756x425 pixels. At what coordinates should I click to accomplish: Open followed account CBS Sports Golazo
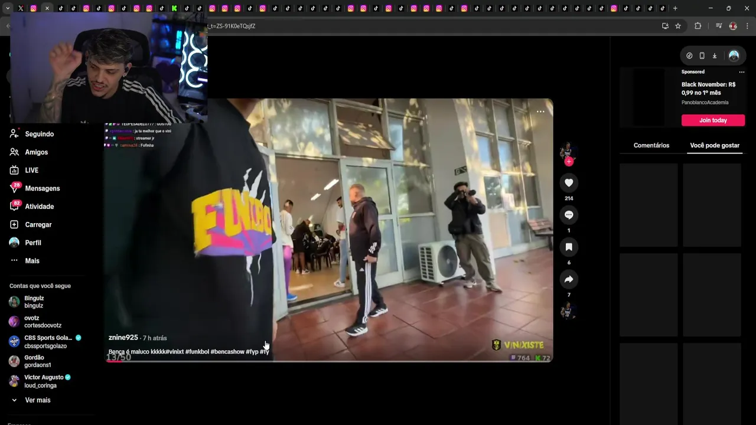point(45,342)
